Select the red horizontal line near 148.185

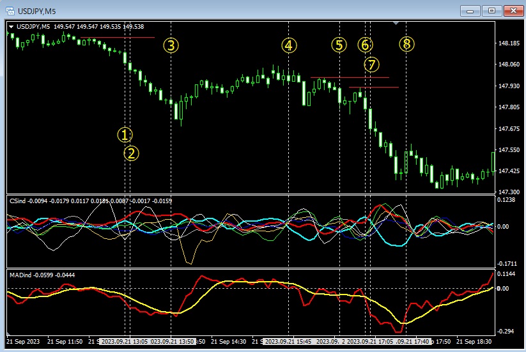click(118, 38)
